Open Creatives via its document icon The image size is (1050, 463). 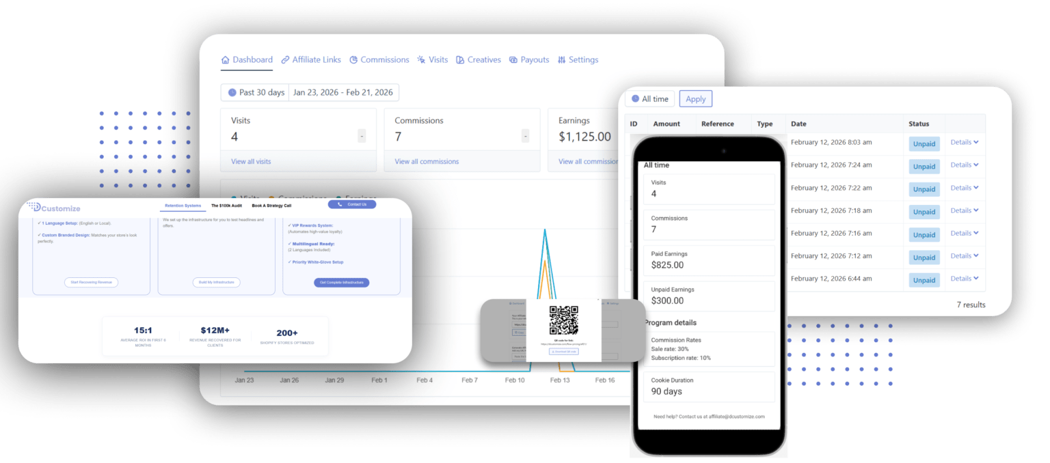(x=461, y=59)
